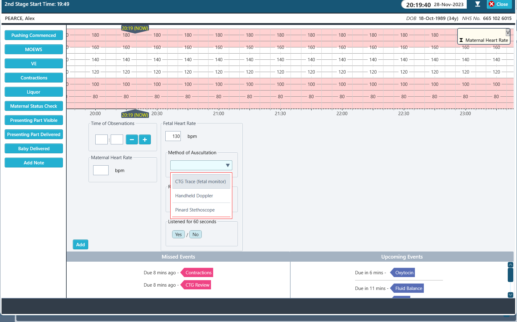Collapse the legend with the V toggle
This screenshot has height=322, width=517.
tap(508, 32)
